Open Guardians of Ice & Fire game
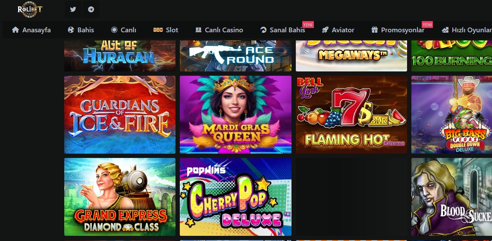 point(120,114)
